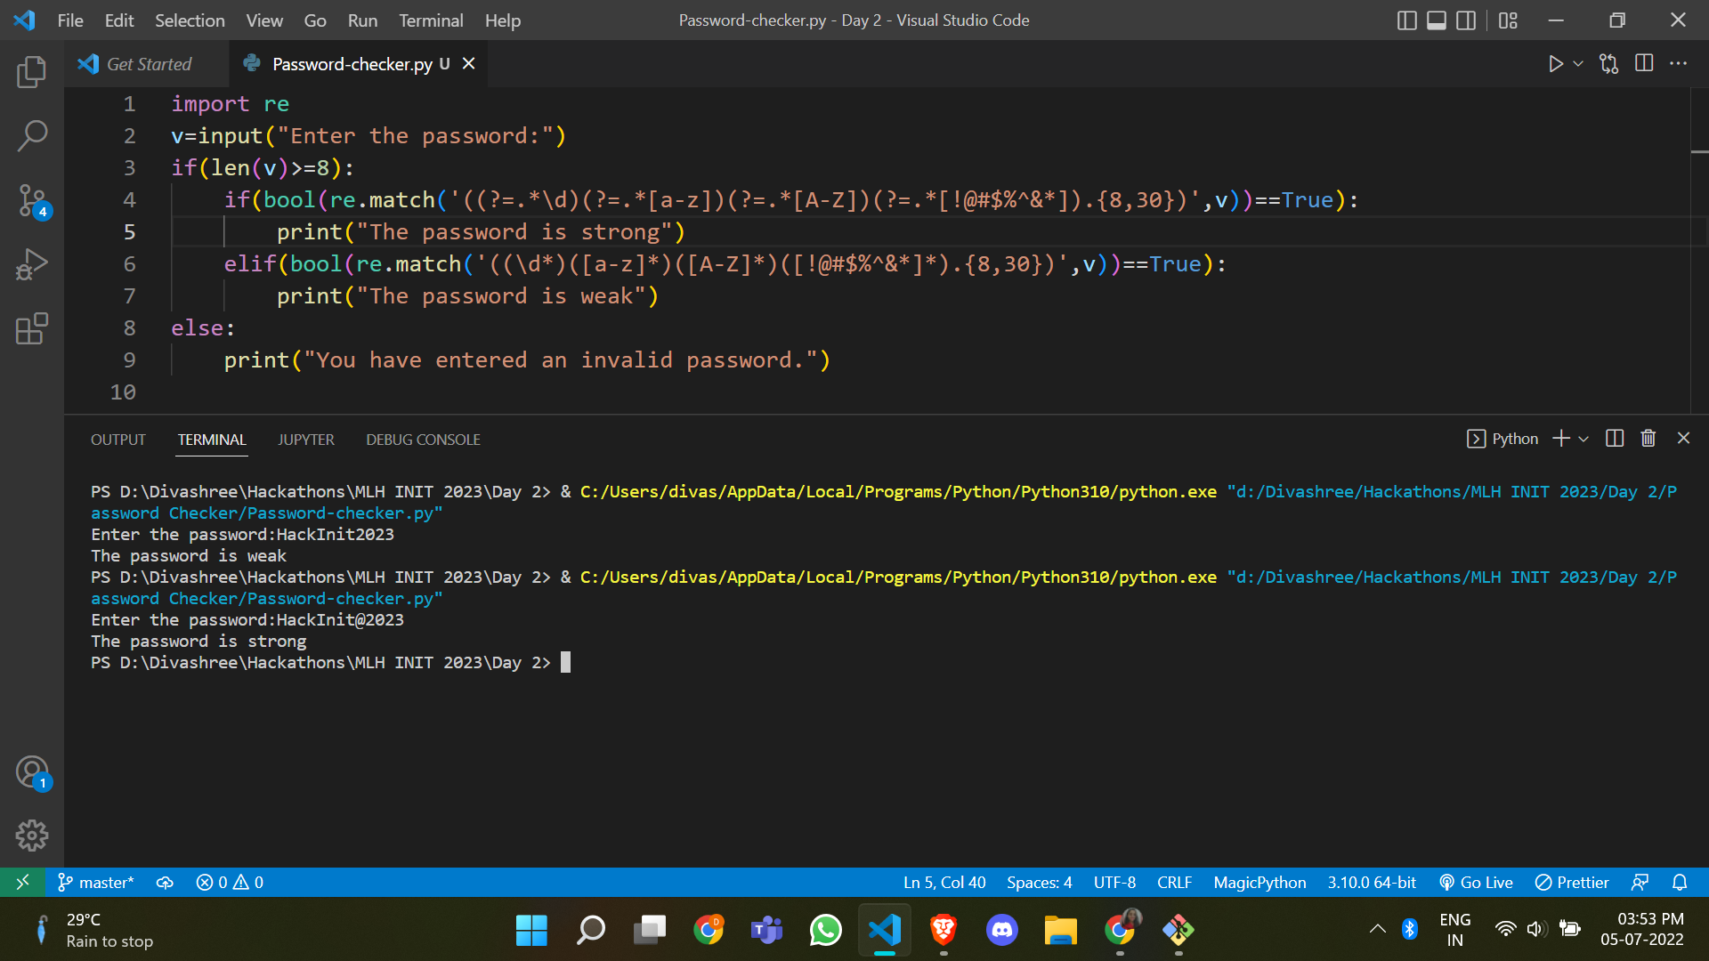Open the Explorer sidebar icon
The image size is (1709, 961).
point(32,71)
